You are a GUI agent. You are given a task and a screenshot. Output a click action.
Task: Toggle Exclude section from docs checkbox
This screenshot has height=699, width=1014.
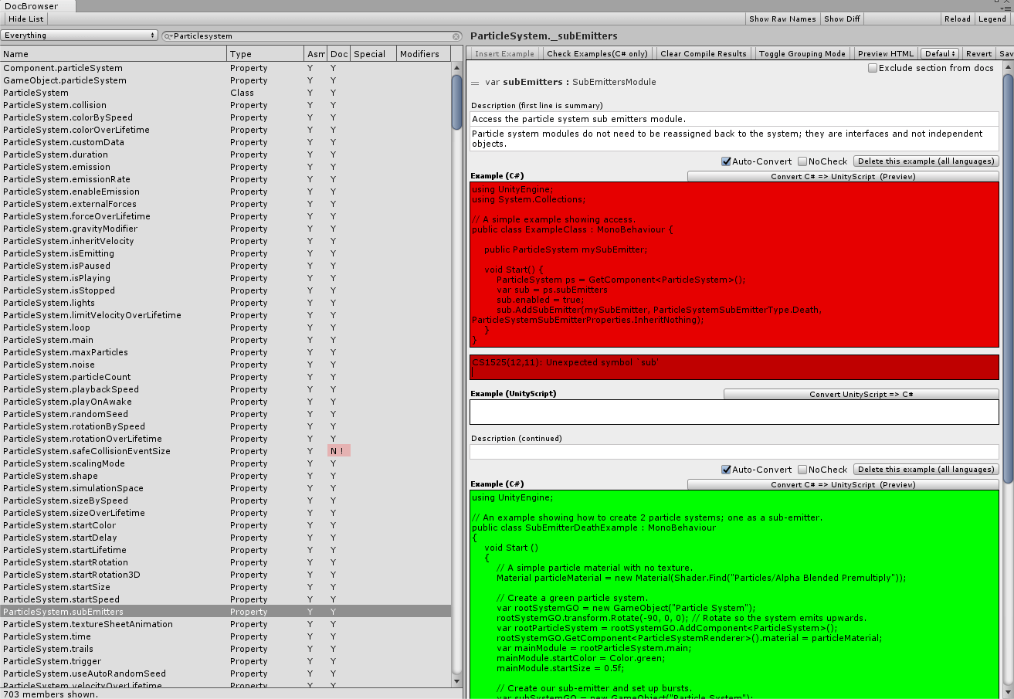tap(873, 68)
